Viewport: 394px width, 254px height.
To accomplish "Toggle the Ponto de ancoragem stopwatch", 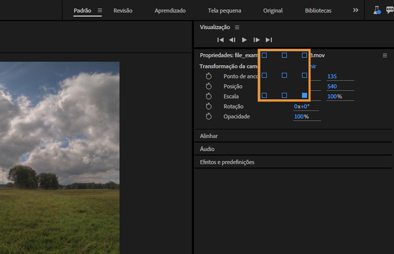I will [208, 76].
